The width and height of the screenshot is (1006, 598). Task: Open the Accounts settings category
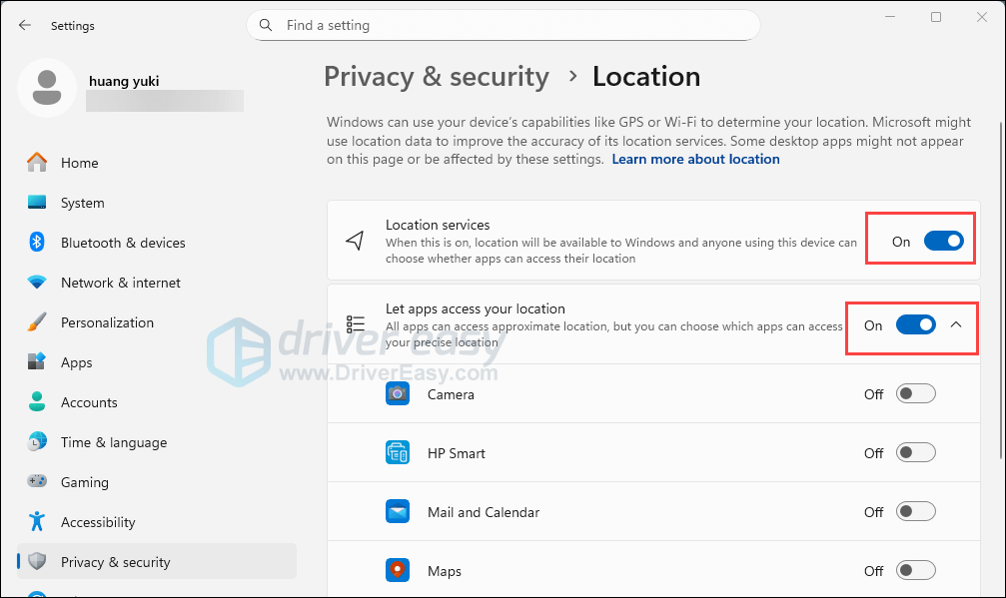(89, 402)
